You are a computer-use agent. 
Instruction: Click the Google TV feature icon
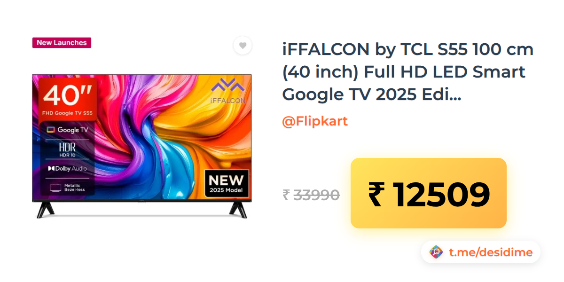pyautogui.click(x=68, y=130)
